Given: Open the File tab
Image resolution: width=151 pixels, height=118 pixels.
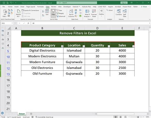Looking at the screenshot, I should click(4, 7).
